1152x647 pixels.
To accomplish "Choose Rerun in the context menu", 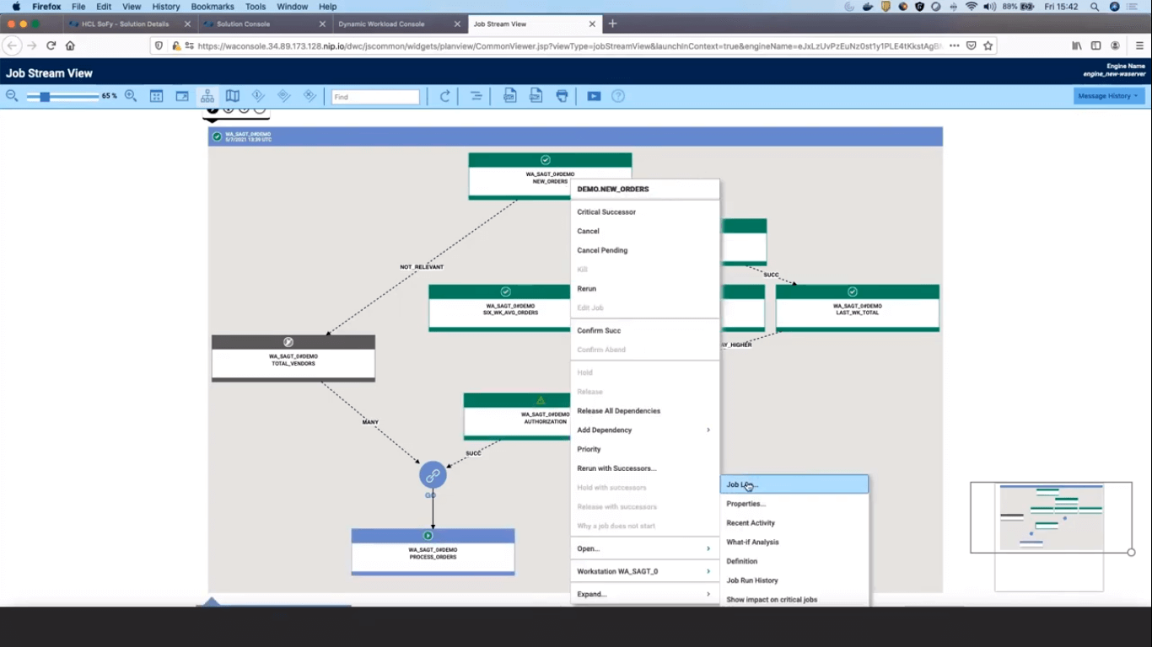I will coord(587,289).
